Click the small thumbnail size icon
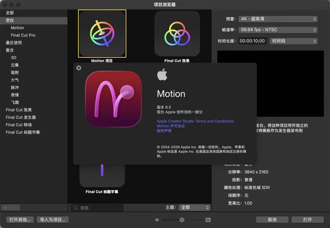Viewport: 330px width, 228px height. pyautogui.click(x=157, y=220)
